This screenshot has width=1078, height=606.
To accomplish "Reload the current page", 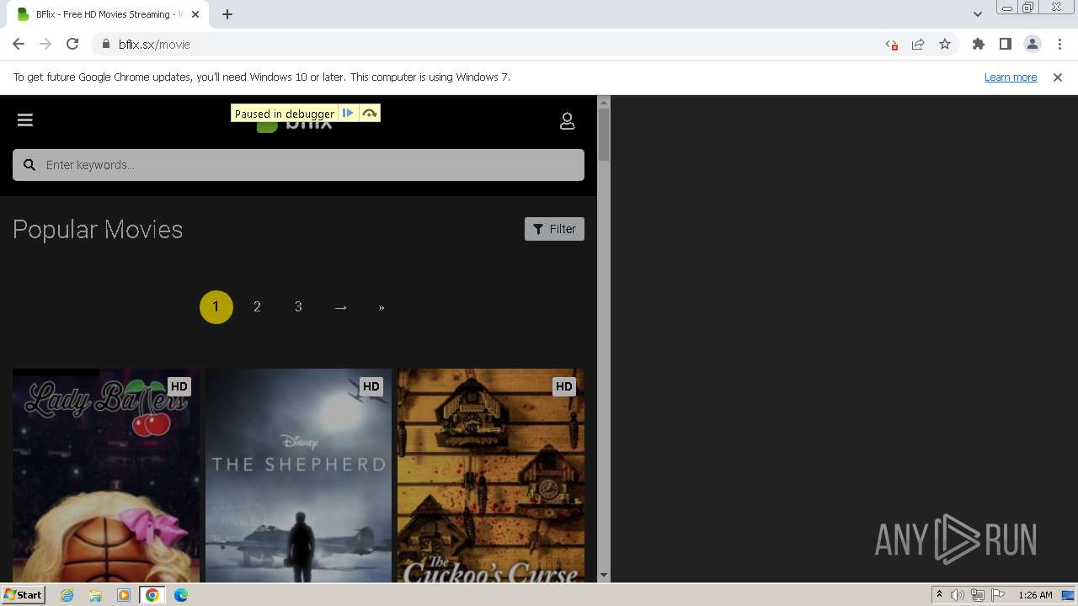I will (x=72, y=45).
